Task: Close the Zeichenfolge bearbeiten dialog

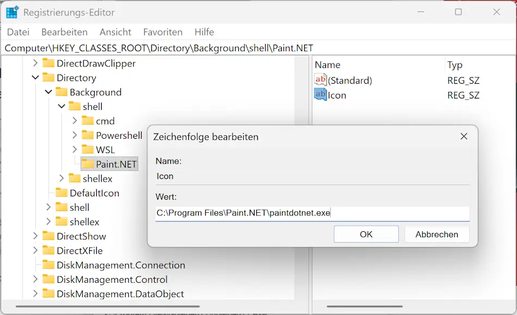Action: [x=464, y=137]
